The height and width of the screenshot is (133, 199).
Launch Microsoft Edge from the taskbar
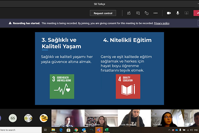tap(61, 130)
